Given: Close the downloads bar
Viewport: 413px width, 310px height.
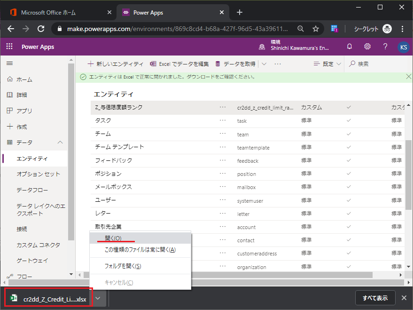Looking at the screenshot, I should pos(404,298).
